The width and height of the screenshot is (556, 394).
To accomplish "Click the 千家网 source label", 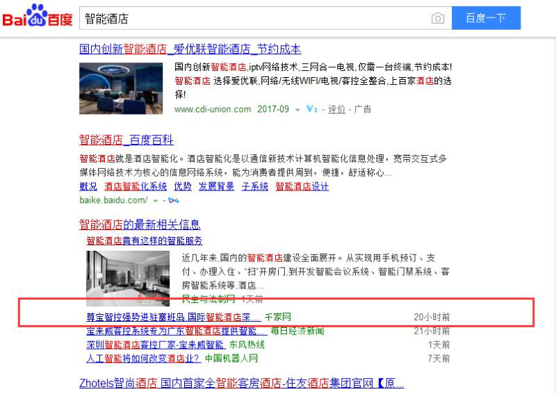I will click(277, 317).
